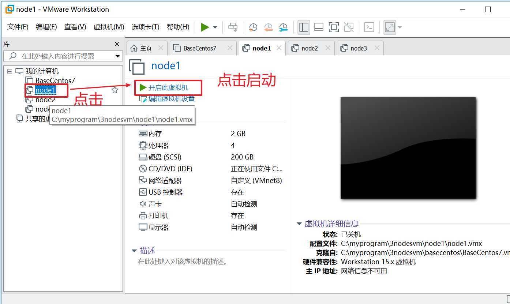
Task: Collapse the 我的计算机 tree node
Action: [10, 71]
